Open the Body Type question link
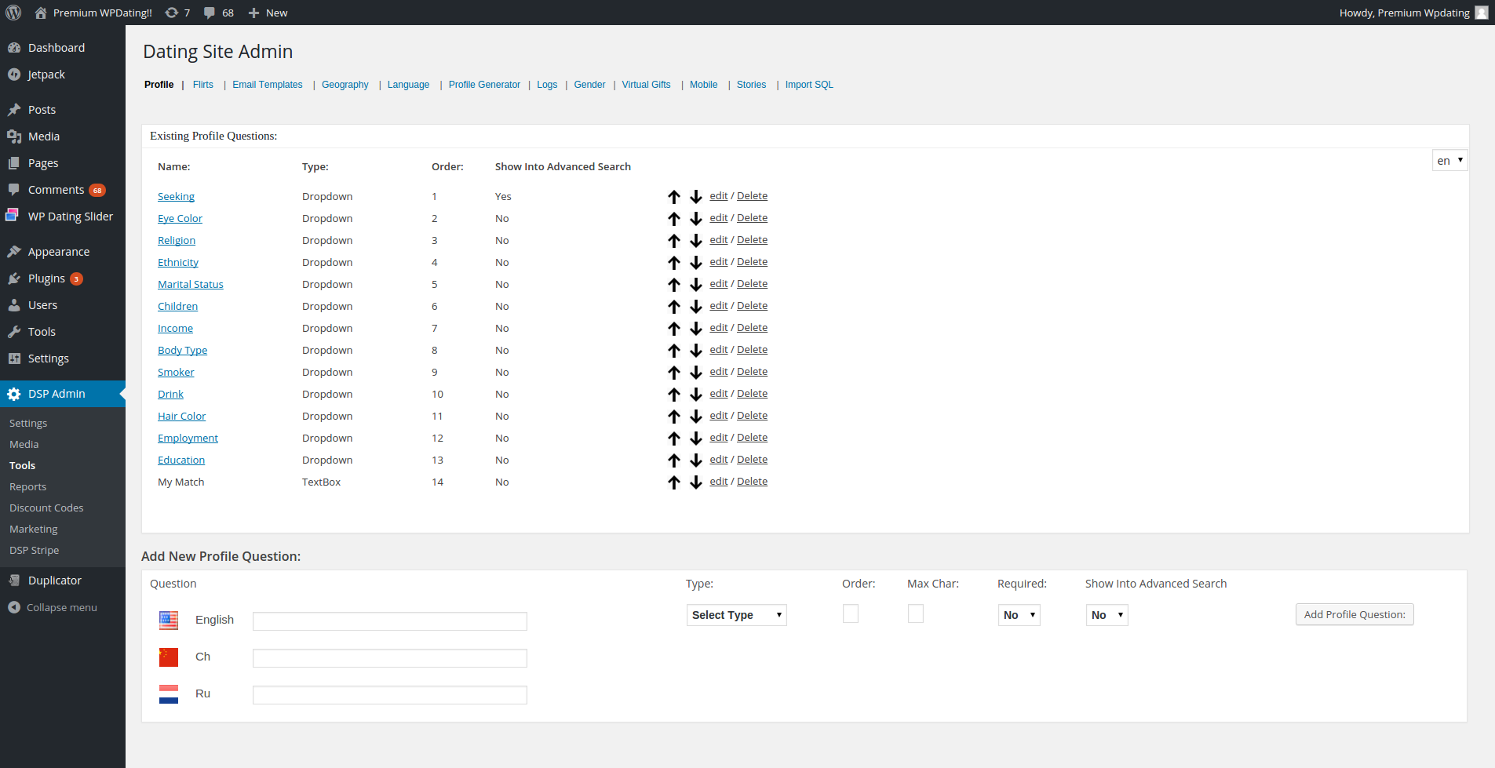The width and height of the screenshot is (1495, 768). (x=183, y=351)
